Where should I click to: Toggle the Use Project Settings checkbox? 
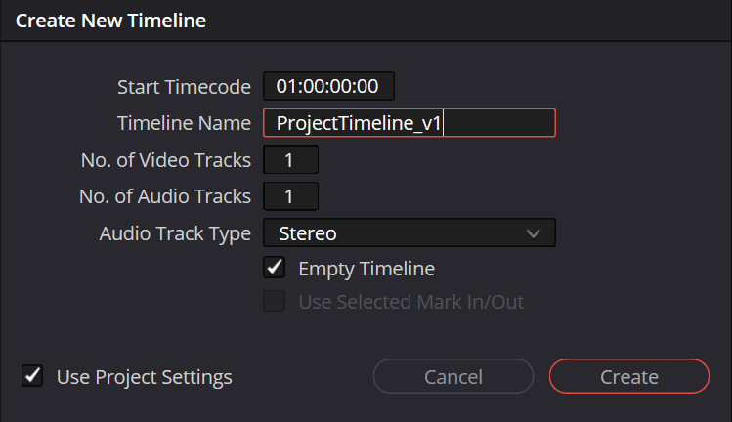tap(33, 376)
